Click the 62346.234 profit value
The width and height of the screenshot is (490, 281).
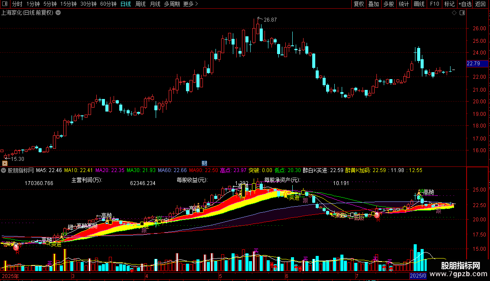pyautogui.click(x=143, y=183)
